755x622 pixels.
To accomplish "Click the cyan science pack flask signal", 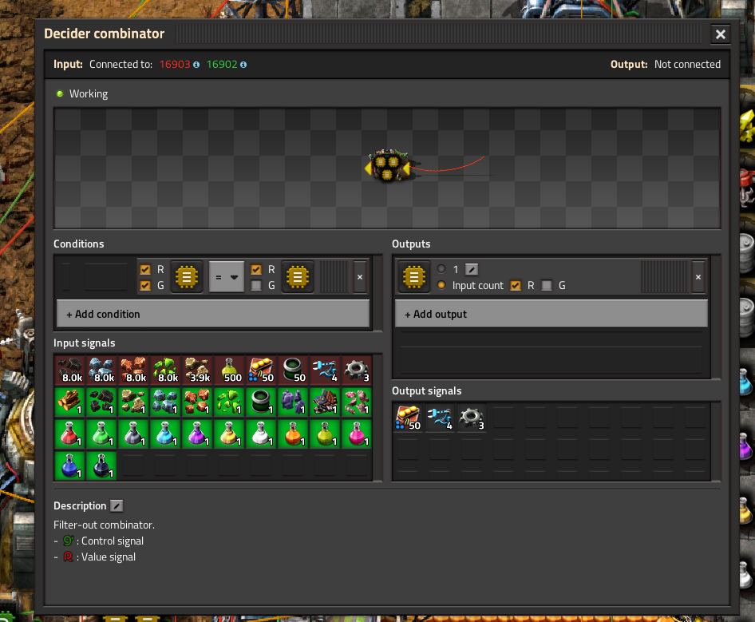I will click(x=165, y=434).
